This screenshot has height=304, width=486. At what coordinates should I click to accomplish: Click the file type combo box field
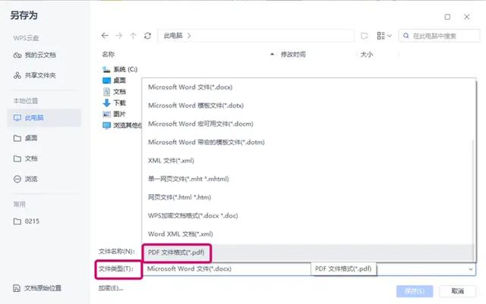coord(309,269)
